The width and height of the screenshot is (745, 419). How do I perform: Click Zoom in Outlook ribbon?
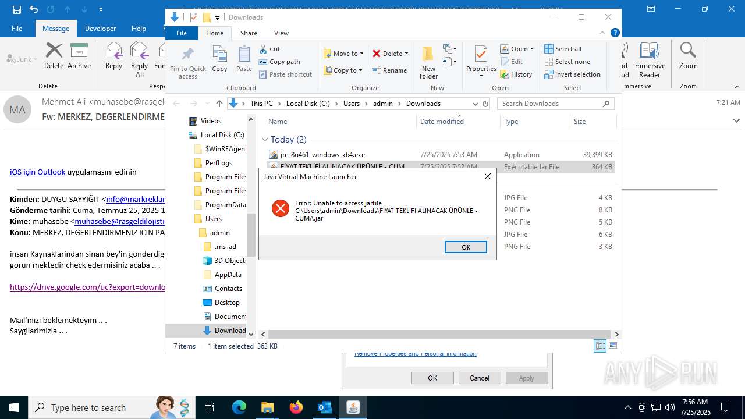point(688,56)
